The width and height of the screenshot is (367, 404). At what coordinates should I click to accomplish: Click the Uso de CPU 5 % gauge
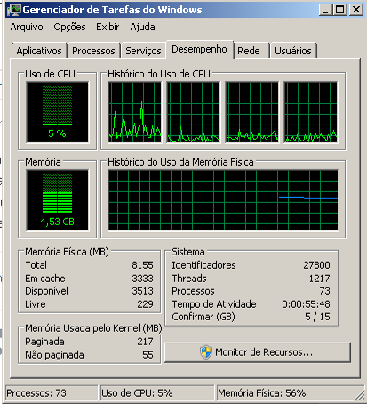57,112
